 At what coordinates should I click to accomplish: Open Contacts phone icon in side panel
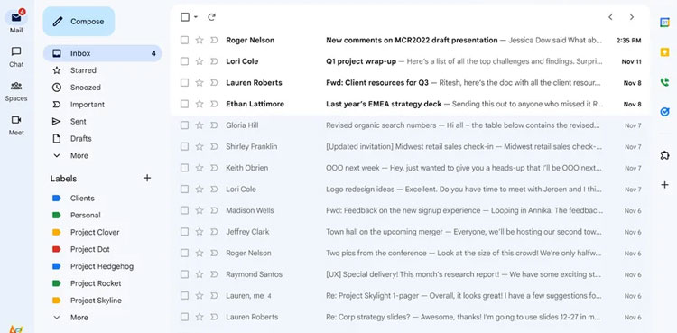tap(664, 81)
